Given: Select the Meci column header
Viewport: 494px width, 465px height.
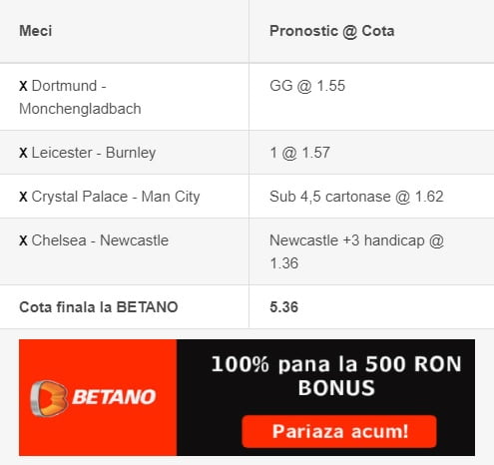Looking at the screenshot, I should 36,31.
